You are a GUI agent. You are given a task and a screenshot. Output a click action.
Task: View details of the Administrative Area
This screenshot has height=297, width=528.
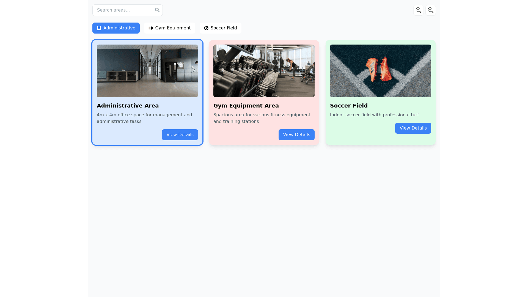180,135
